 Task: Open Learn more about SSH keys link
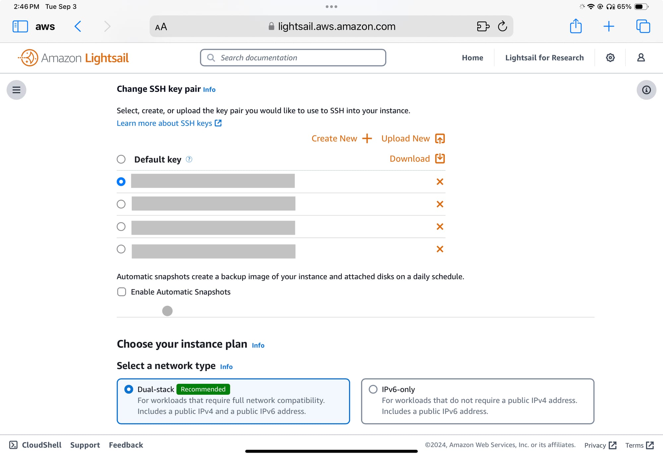click(x=169, y=123)
